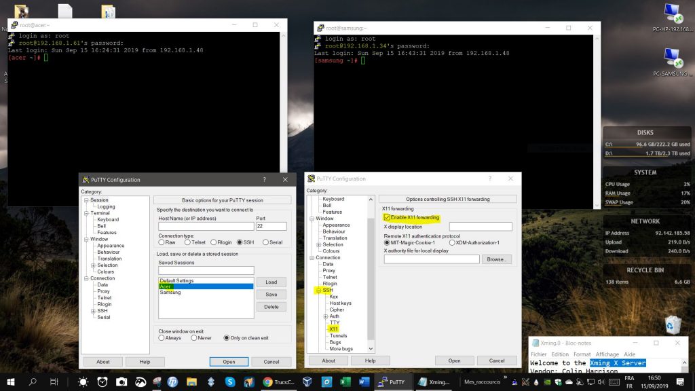This screenshot has width=695, height=391.
Task: Click the NVIDIA tray icon
Action: (547, 381)
